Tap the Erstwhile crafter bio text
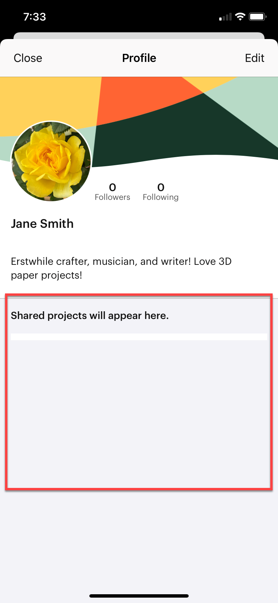 (121, 268)
